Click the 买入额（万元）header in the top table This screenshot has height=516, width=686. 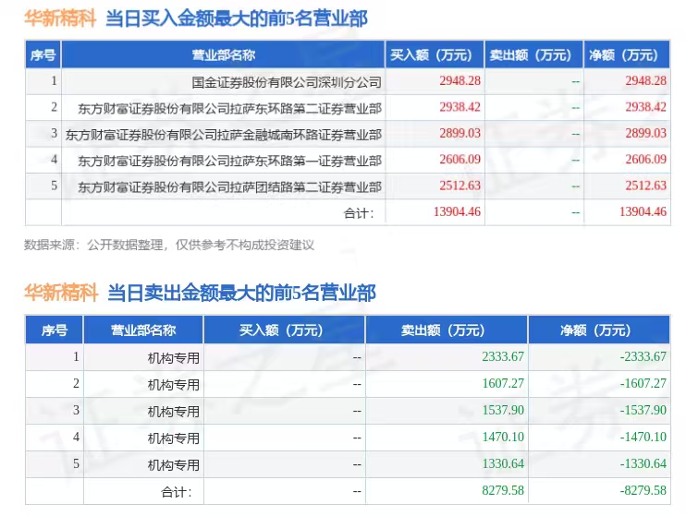tap(432, 55)
